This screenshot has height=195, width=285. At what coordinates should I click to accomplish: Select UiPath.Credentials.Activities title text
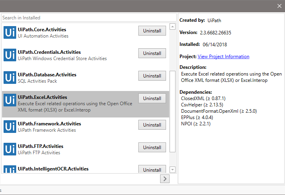coord(49,52)
